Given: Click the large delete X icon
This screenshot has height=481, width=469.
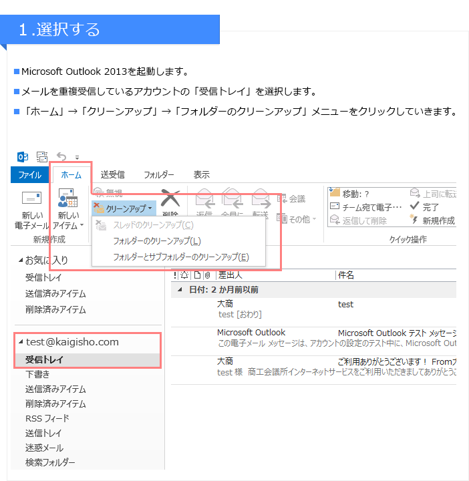Looking at the screenshot, I should point(170,198).
